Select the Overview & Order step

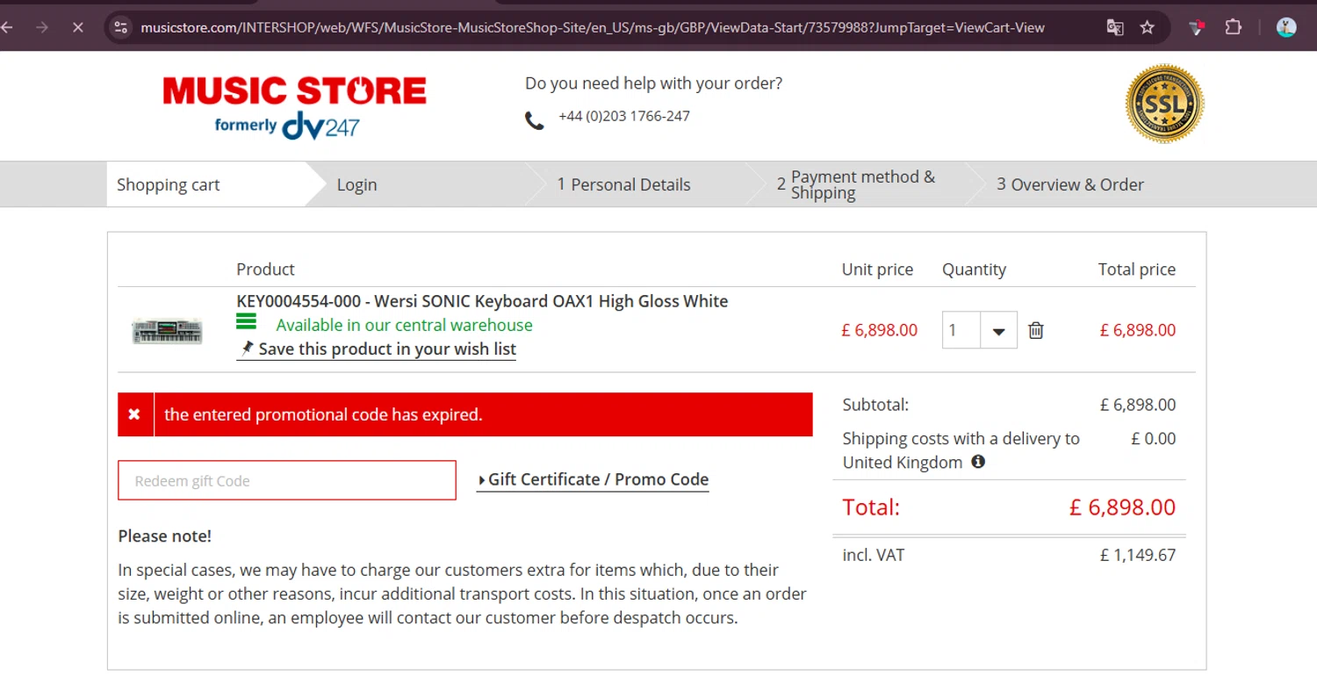click(1070, 184)
